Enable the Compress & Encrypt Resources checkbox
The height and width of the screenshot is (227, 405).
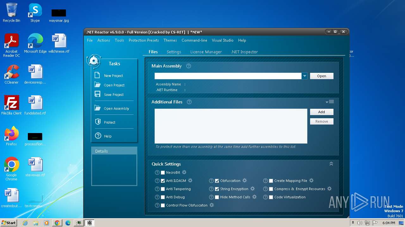coord(271,189)
